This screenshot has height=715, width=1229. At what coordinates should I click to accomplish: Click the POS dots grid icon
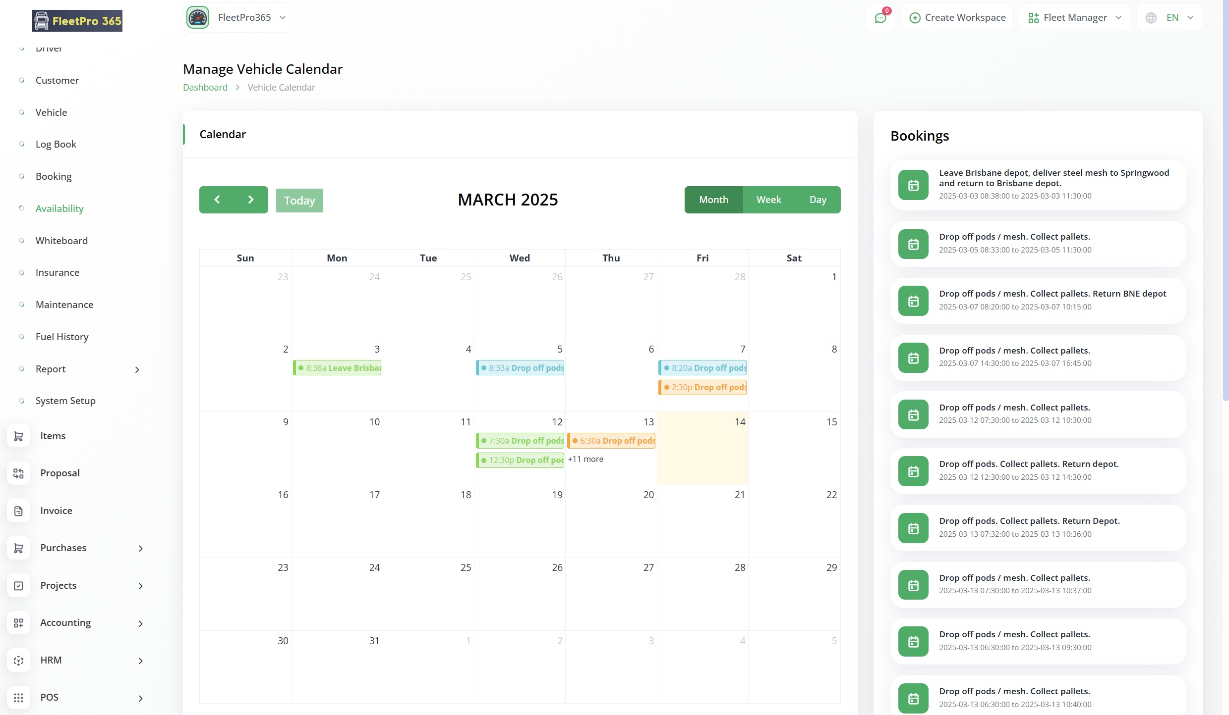[18, 698]
